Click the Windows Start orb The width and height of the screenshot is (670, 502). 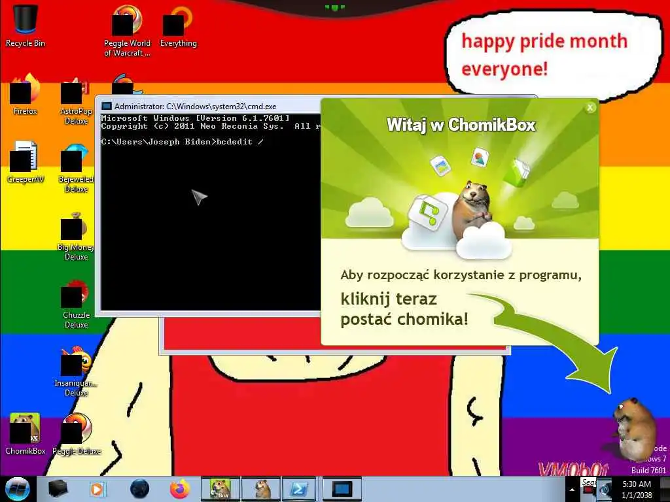click(x=18, y=489)
